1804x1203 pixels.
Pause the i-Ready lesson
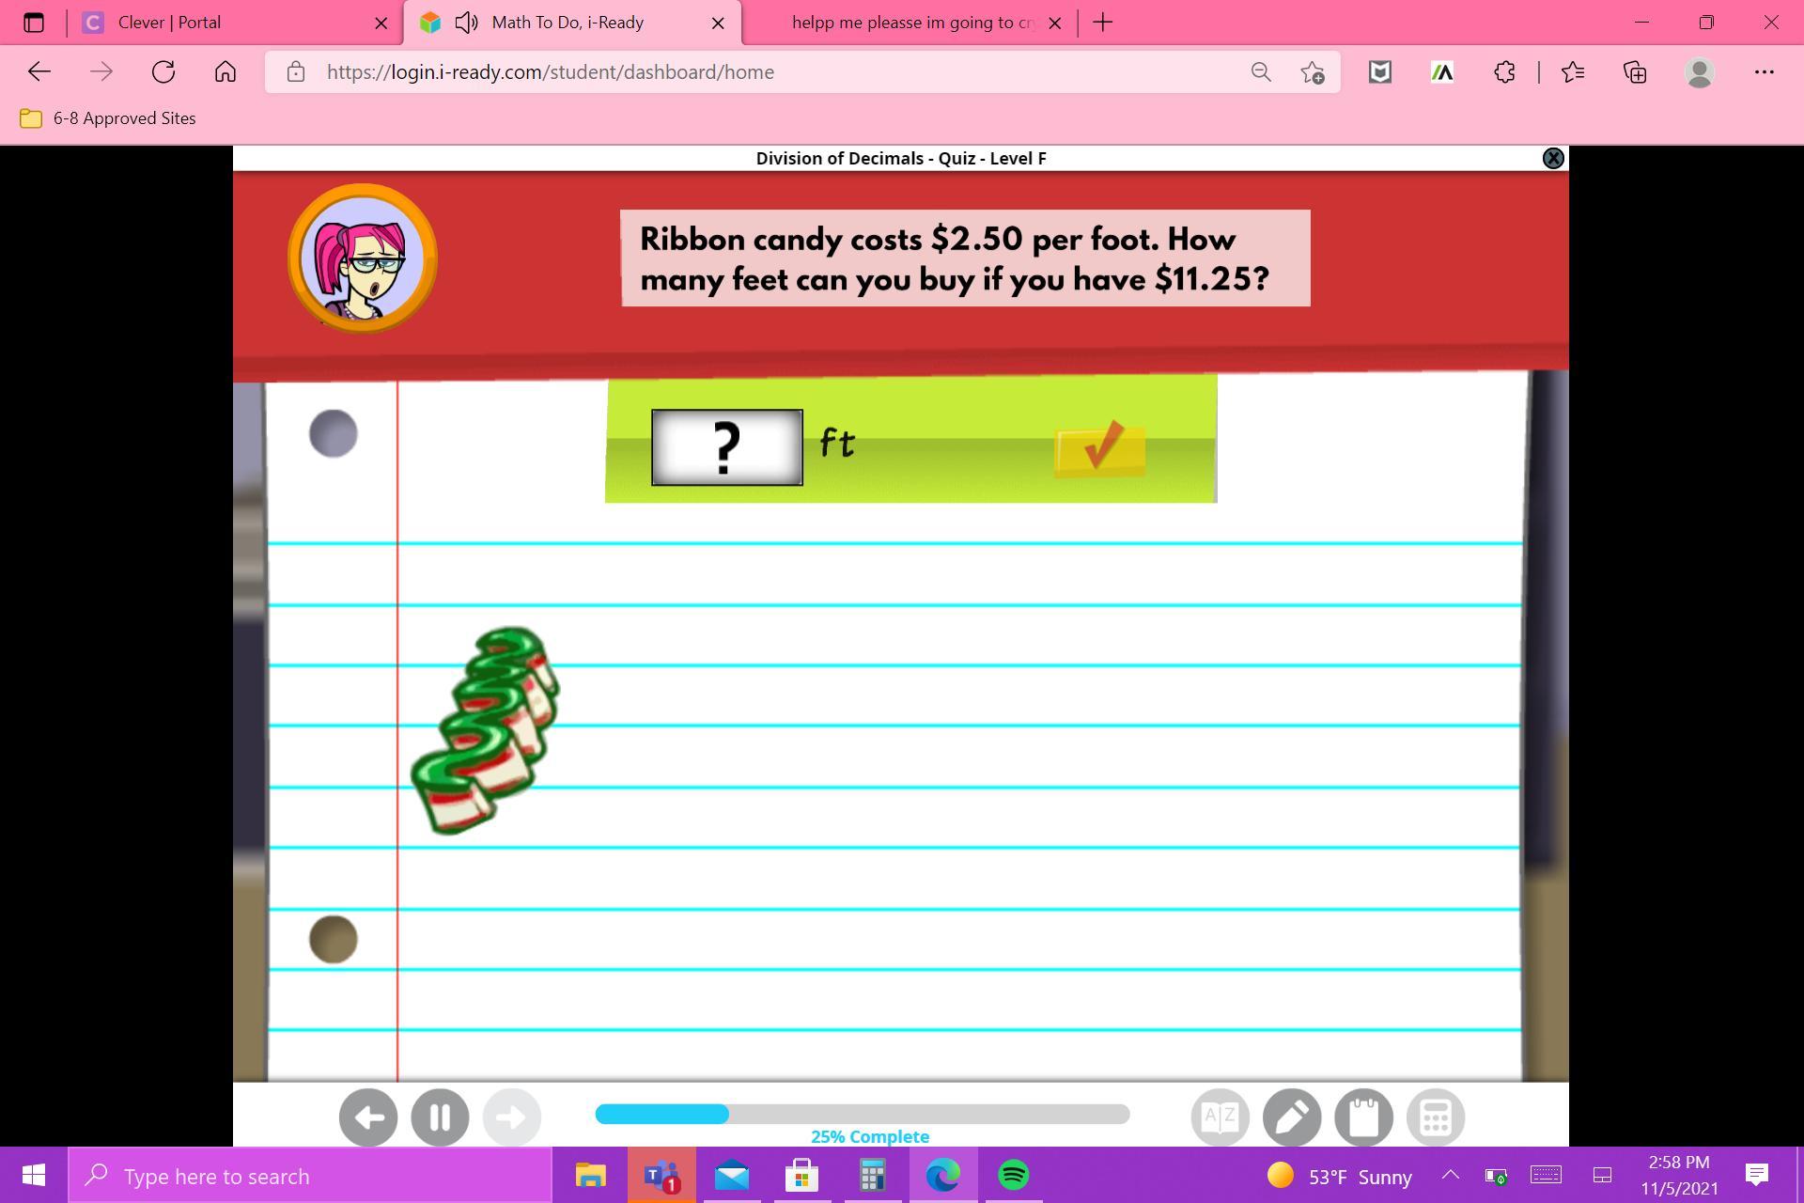440,1117
